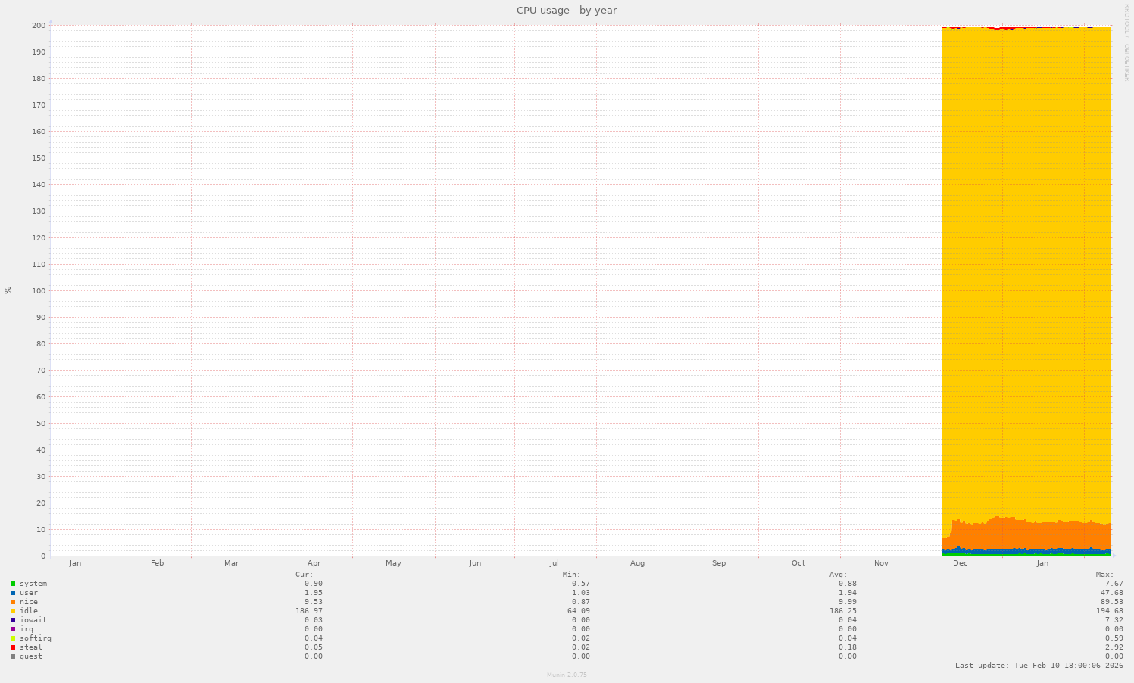Click the grey guest legend square

14,656
